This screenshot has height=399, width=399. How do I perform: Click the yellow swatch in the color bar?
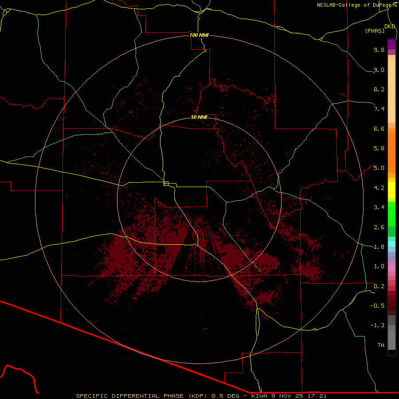point(391,190)
